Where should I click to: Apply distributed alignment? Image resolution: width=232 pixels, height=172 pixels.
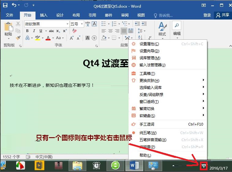pyautogui.click(x=131, y=31)
